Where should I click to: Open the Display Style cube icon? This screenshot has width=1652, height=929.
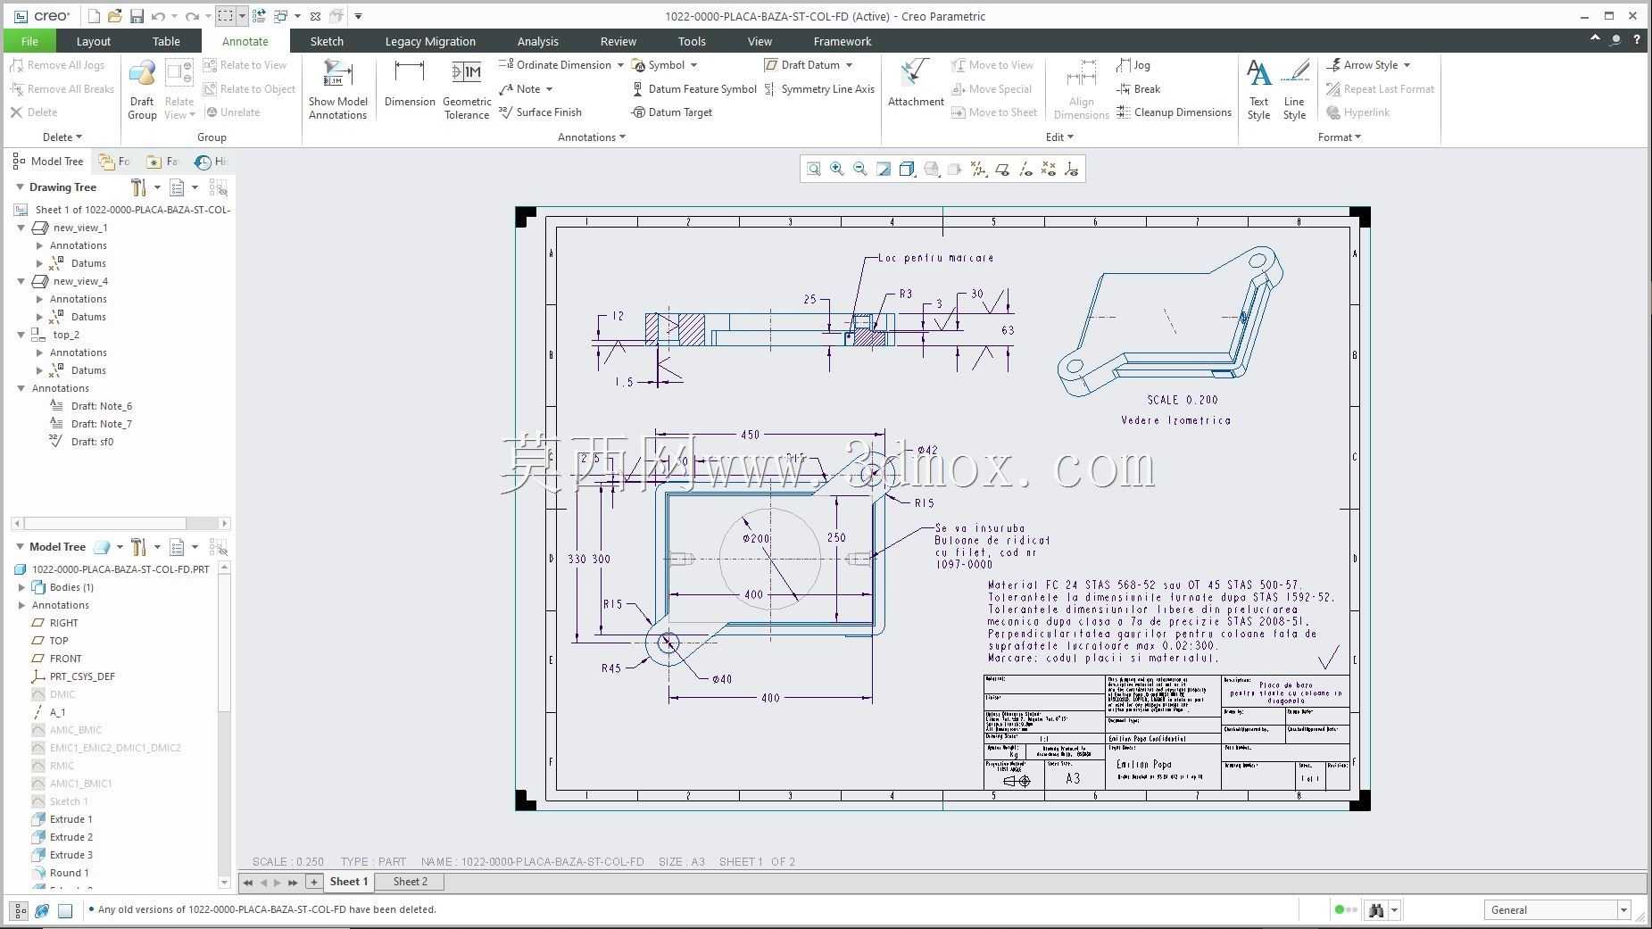click(907, 169)
